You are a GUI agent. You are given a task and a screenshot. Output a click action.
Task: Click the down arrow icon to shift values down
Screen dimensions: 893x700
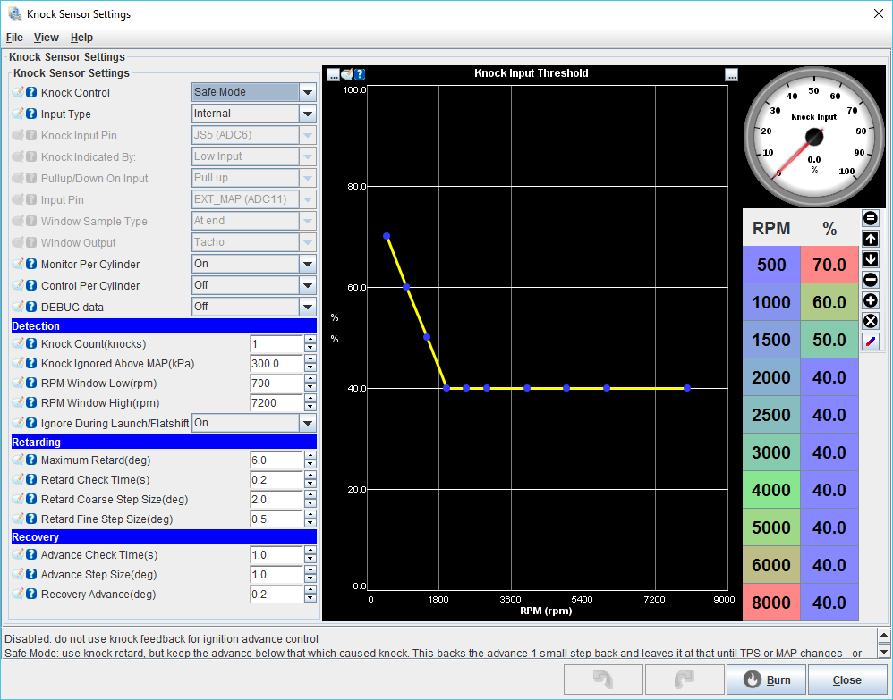pyautogui.click(x=871, y=258)
